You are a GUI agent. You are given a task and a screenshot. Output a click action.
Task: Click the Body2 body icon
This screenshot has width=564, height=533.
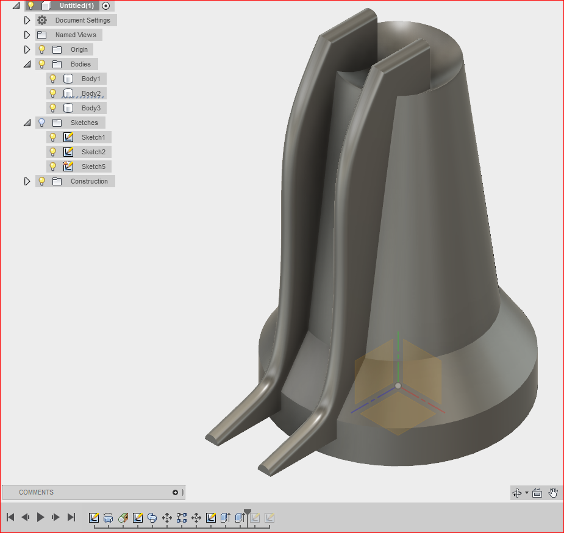[x=68, y=93]
